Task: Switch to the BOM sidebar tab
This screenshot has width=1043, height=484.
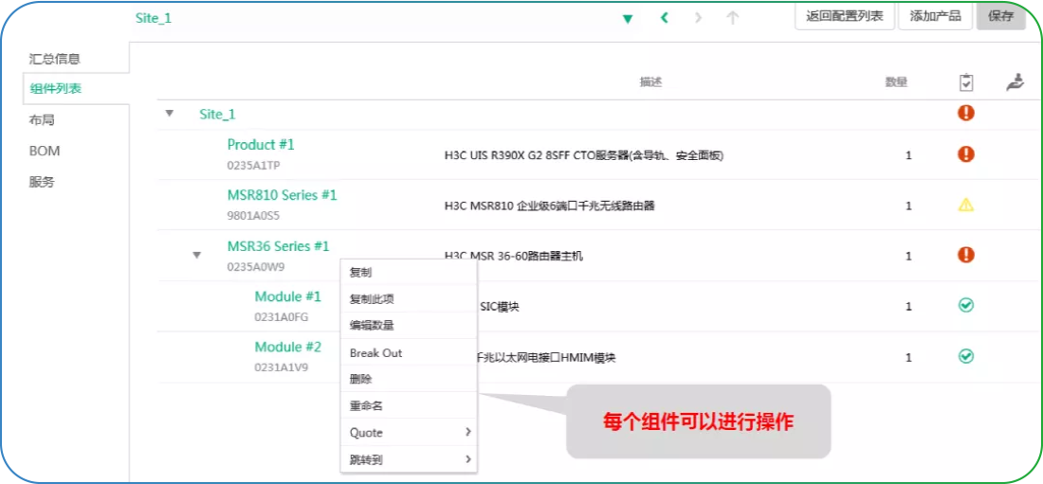Action: click(45, 151)
